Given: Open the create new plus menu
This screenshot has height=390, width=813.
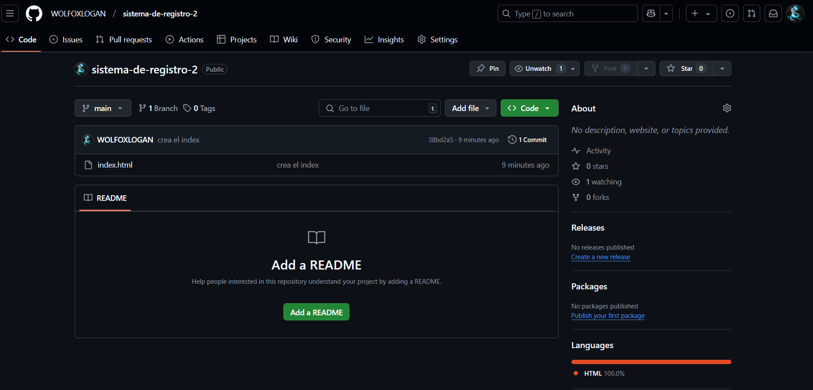Looking at the screenshot, I should point(701,13).
